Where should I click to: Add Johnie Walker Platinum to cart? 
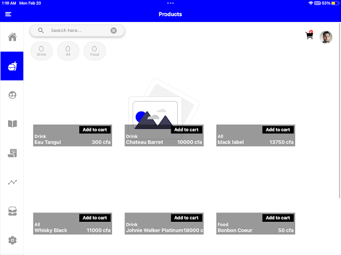coord(186,218)
